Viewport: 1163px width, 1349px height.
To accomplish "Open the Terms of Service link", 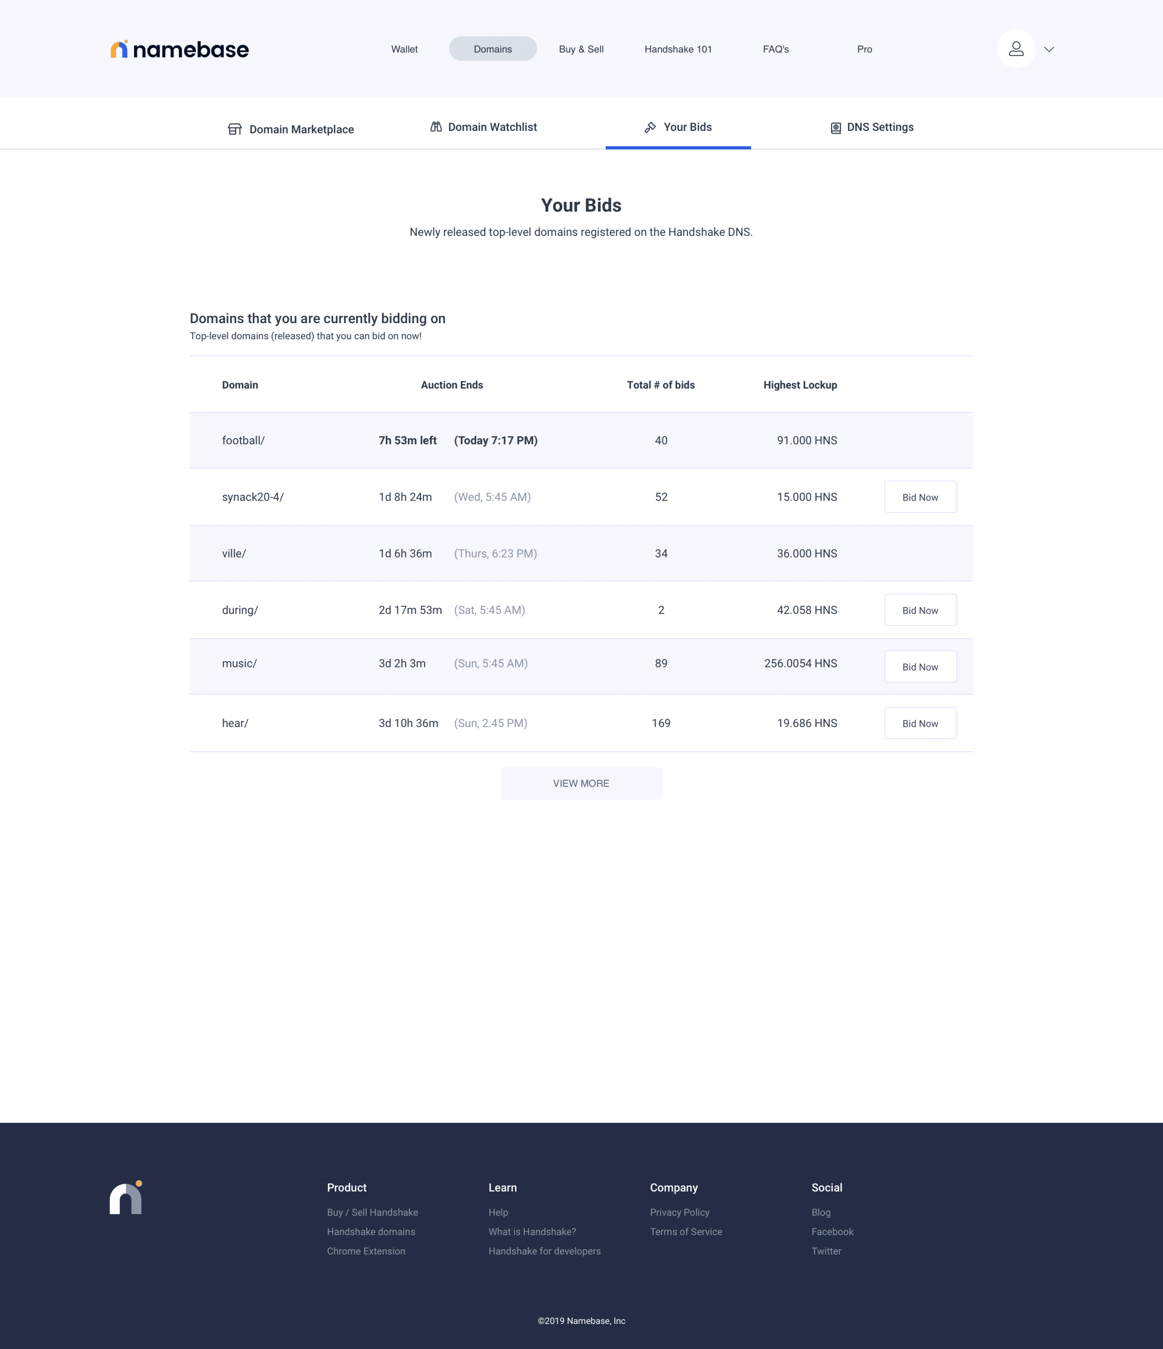I will coord(686,1232).
